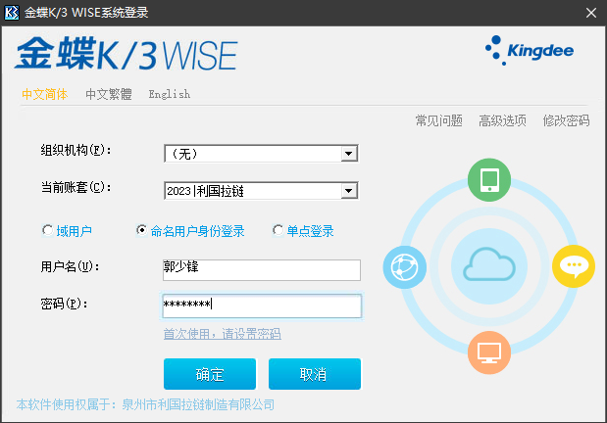Click the orange desktop monitor icon
Image resolution: width=607 pixels, height=423 pixels.
(x=489, y=351)
